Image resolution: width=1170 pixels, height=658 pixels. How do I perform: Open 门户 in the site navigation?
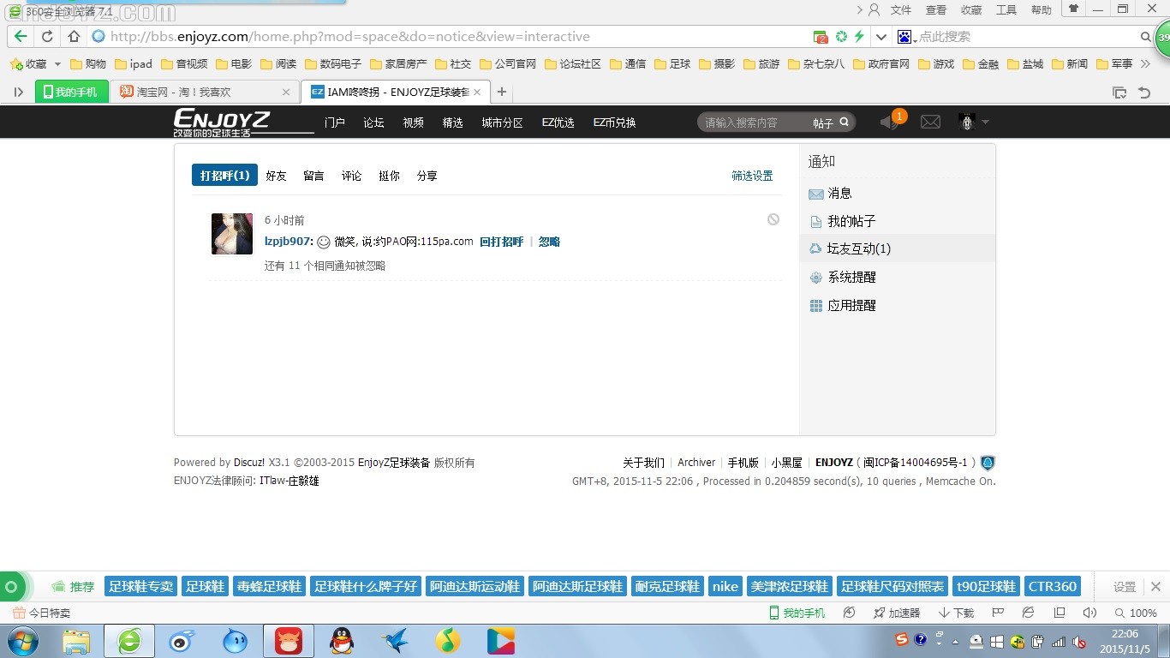tap(335, 123)
